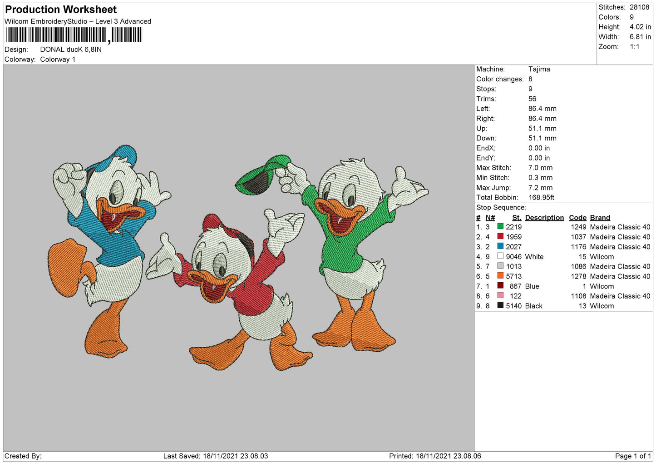The height and width of the screenshot is (464, 656).
Task: Click the Up value '51.1 mm'
Action: 543,129
